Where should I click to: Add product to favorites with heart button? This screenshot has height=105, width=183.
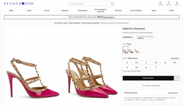177,78
